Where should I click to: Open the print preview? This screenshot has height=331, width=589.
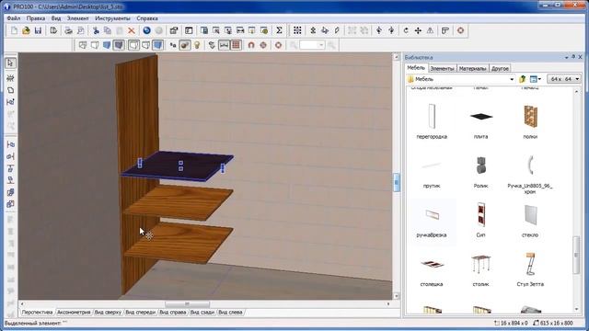click(80, 30)
